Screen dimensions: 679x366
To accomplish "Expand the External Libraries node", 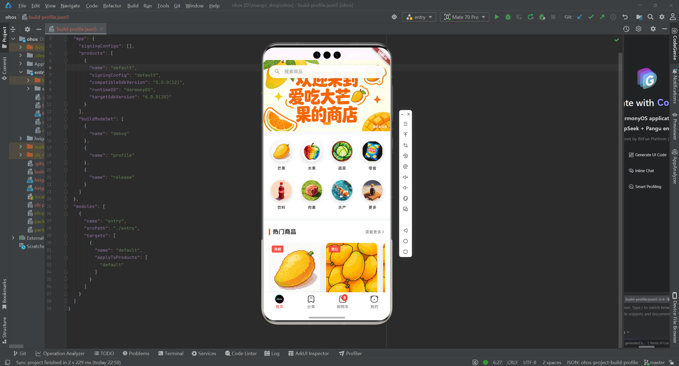I will pyautogui.click(x=14, y=238).
